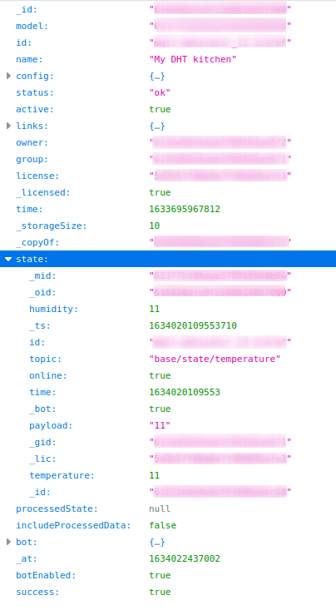Image resolution: width=336 pixels, height=610 pixels.
Task: Select the _ts timestamp value
Action: point(193,325)
